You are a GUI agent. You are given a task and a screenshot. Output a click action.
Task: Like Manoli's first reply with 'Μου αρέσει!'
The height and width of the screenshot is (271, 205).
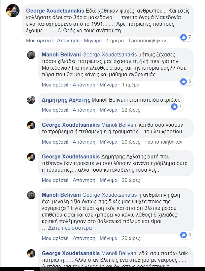(55, 85)
